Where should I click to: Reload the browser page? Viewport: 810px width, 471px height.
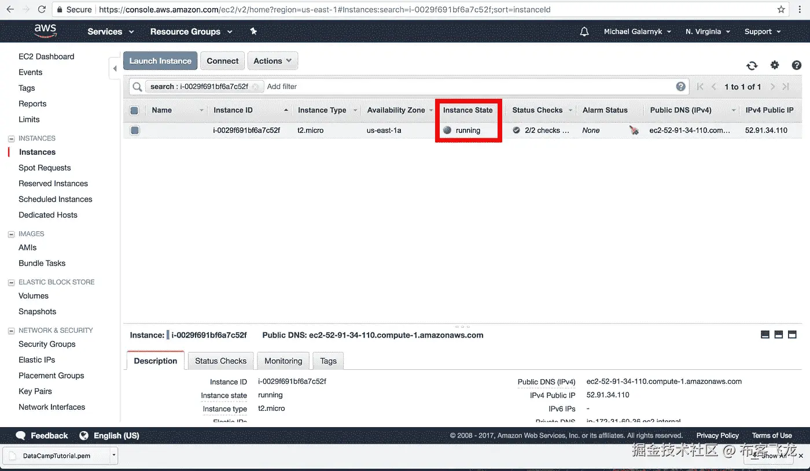42,9
